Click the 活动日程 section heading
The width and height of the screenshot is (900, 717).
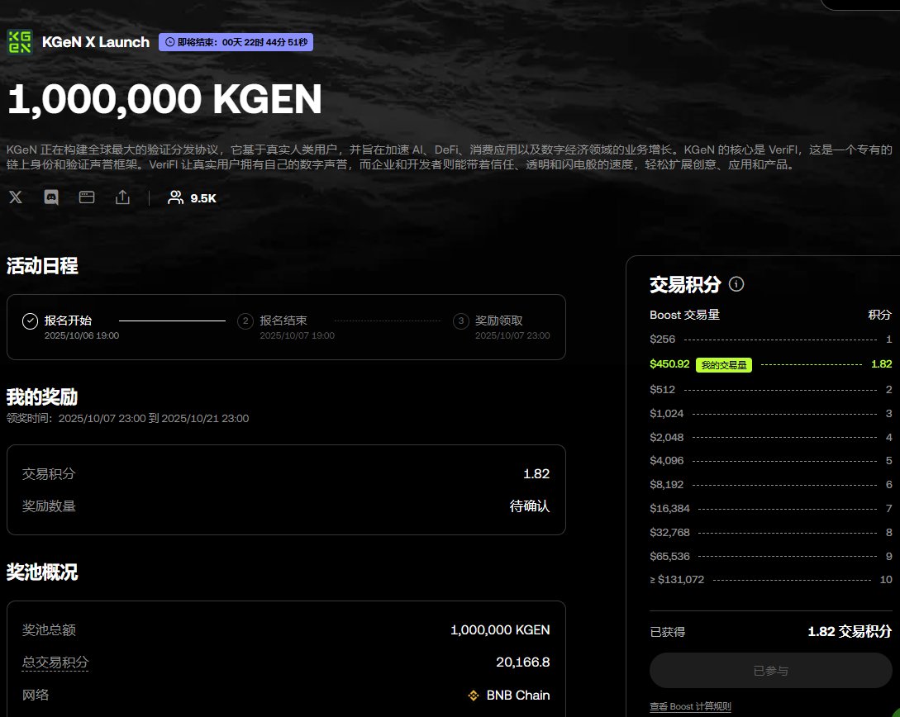pos(42,266)
